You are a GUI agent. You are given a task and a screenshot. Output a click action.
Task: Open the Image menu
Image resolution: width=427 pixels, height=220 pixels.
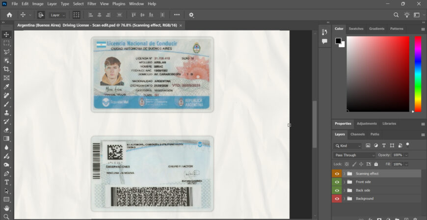coord(38,4)
